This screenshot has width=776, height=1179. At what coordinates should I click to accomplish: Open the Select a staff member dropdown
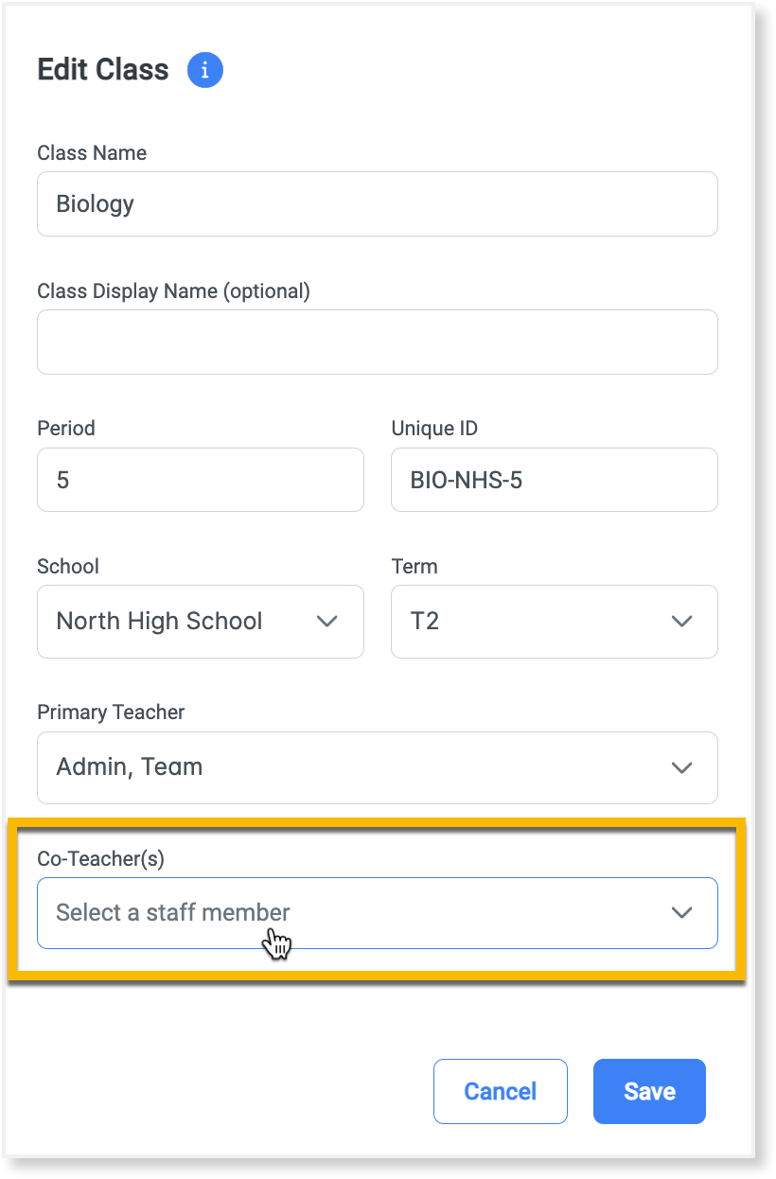360,913
